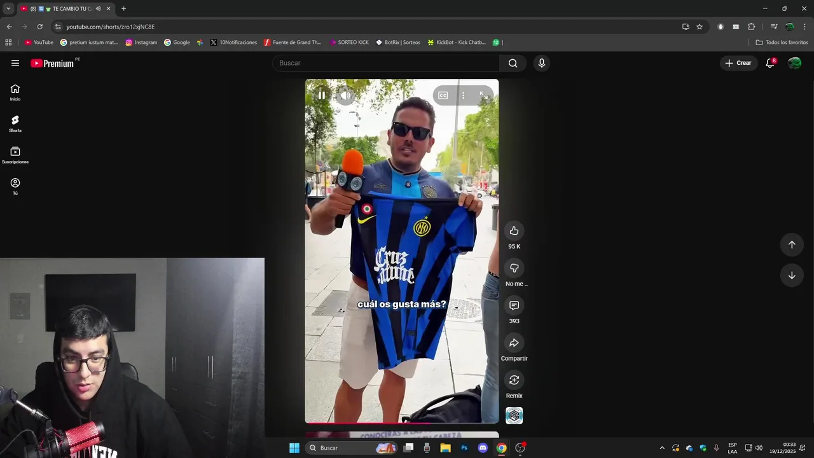
Task: Pause the playing Short video
Action: click(x=322, y=95)
